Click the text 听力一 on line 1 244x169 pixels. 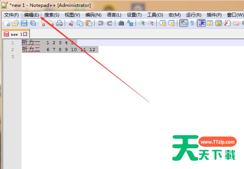coord(31,43)
